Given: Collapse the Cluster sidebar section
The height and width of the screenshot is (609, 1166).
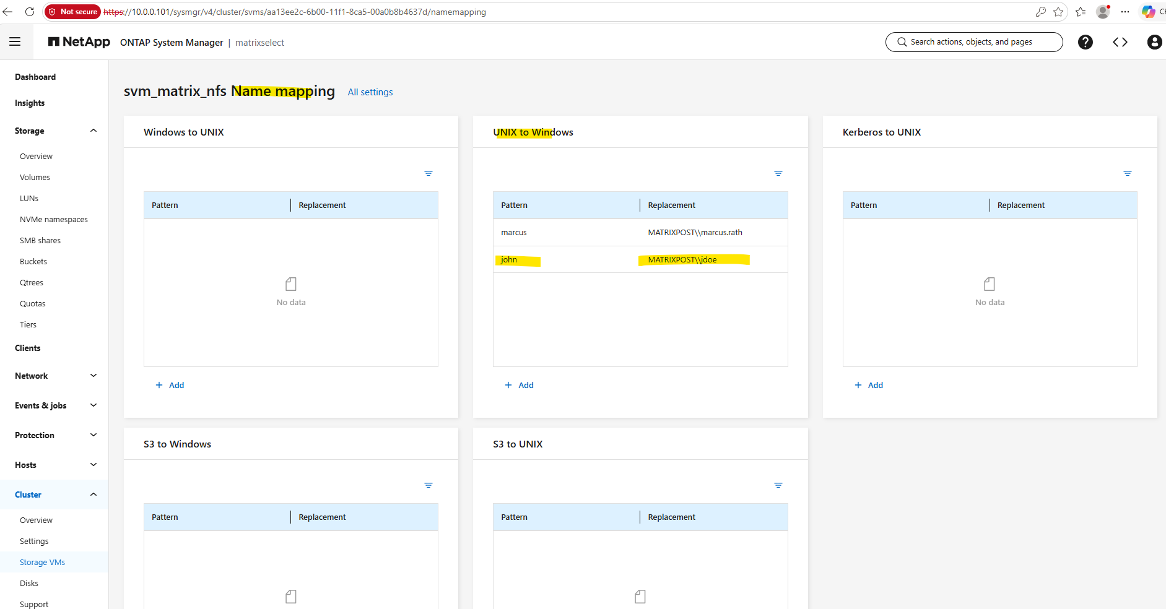Looking at the screenshot, I should [94, 495].
